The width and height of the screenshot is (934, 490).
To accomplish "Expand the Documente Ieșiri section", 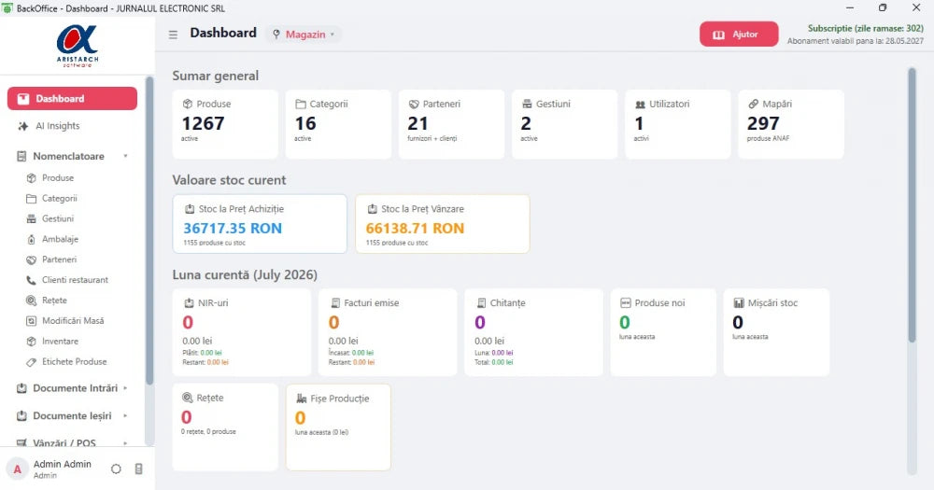I will tap(72, 416).
